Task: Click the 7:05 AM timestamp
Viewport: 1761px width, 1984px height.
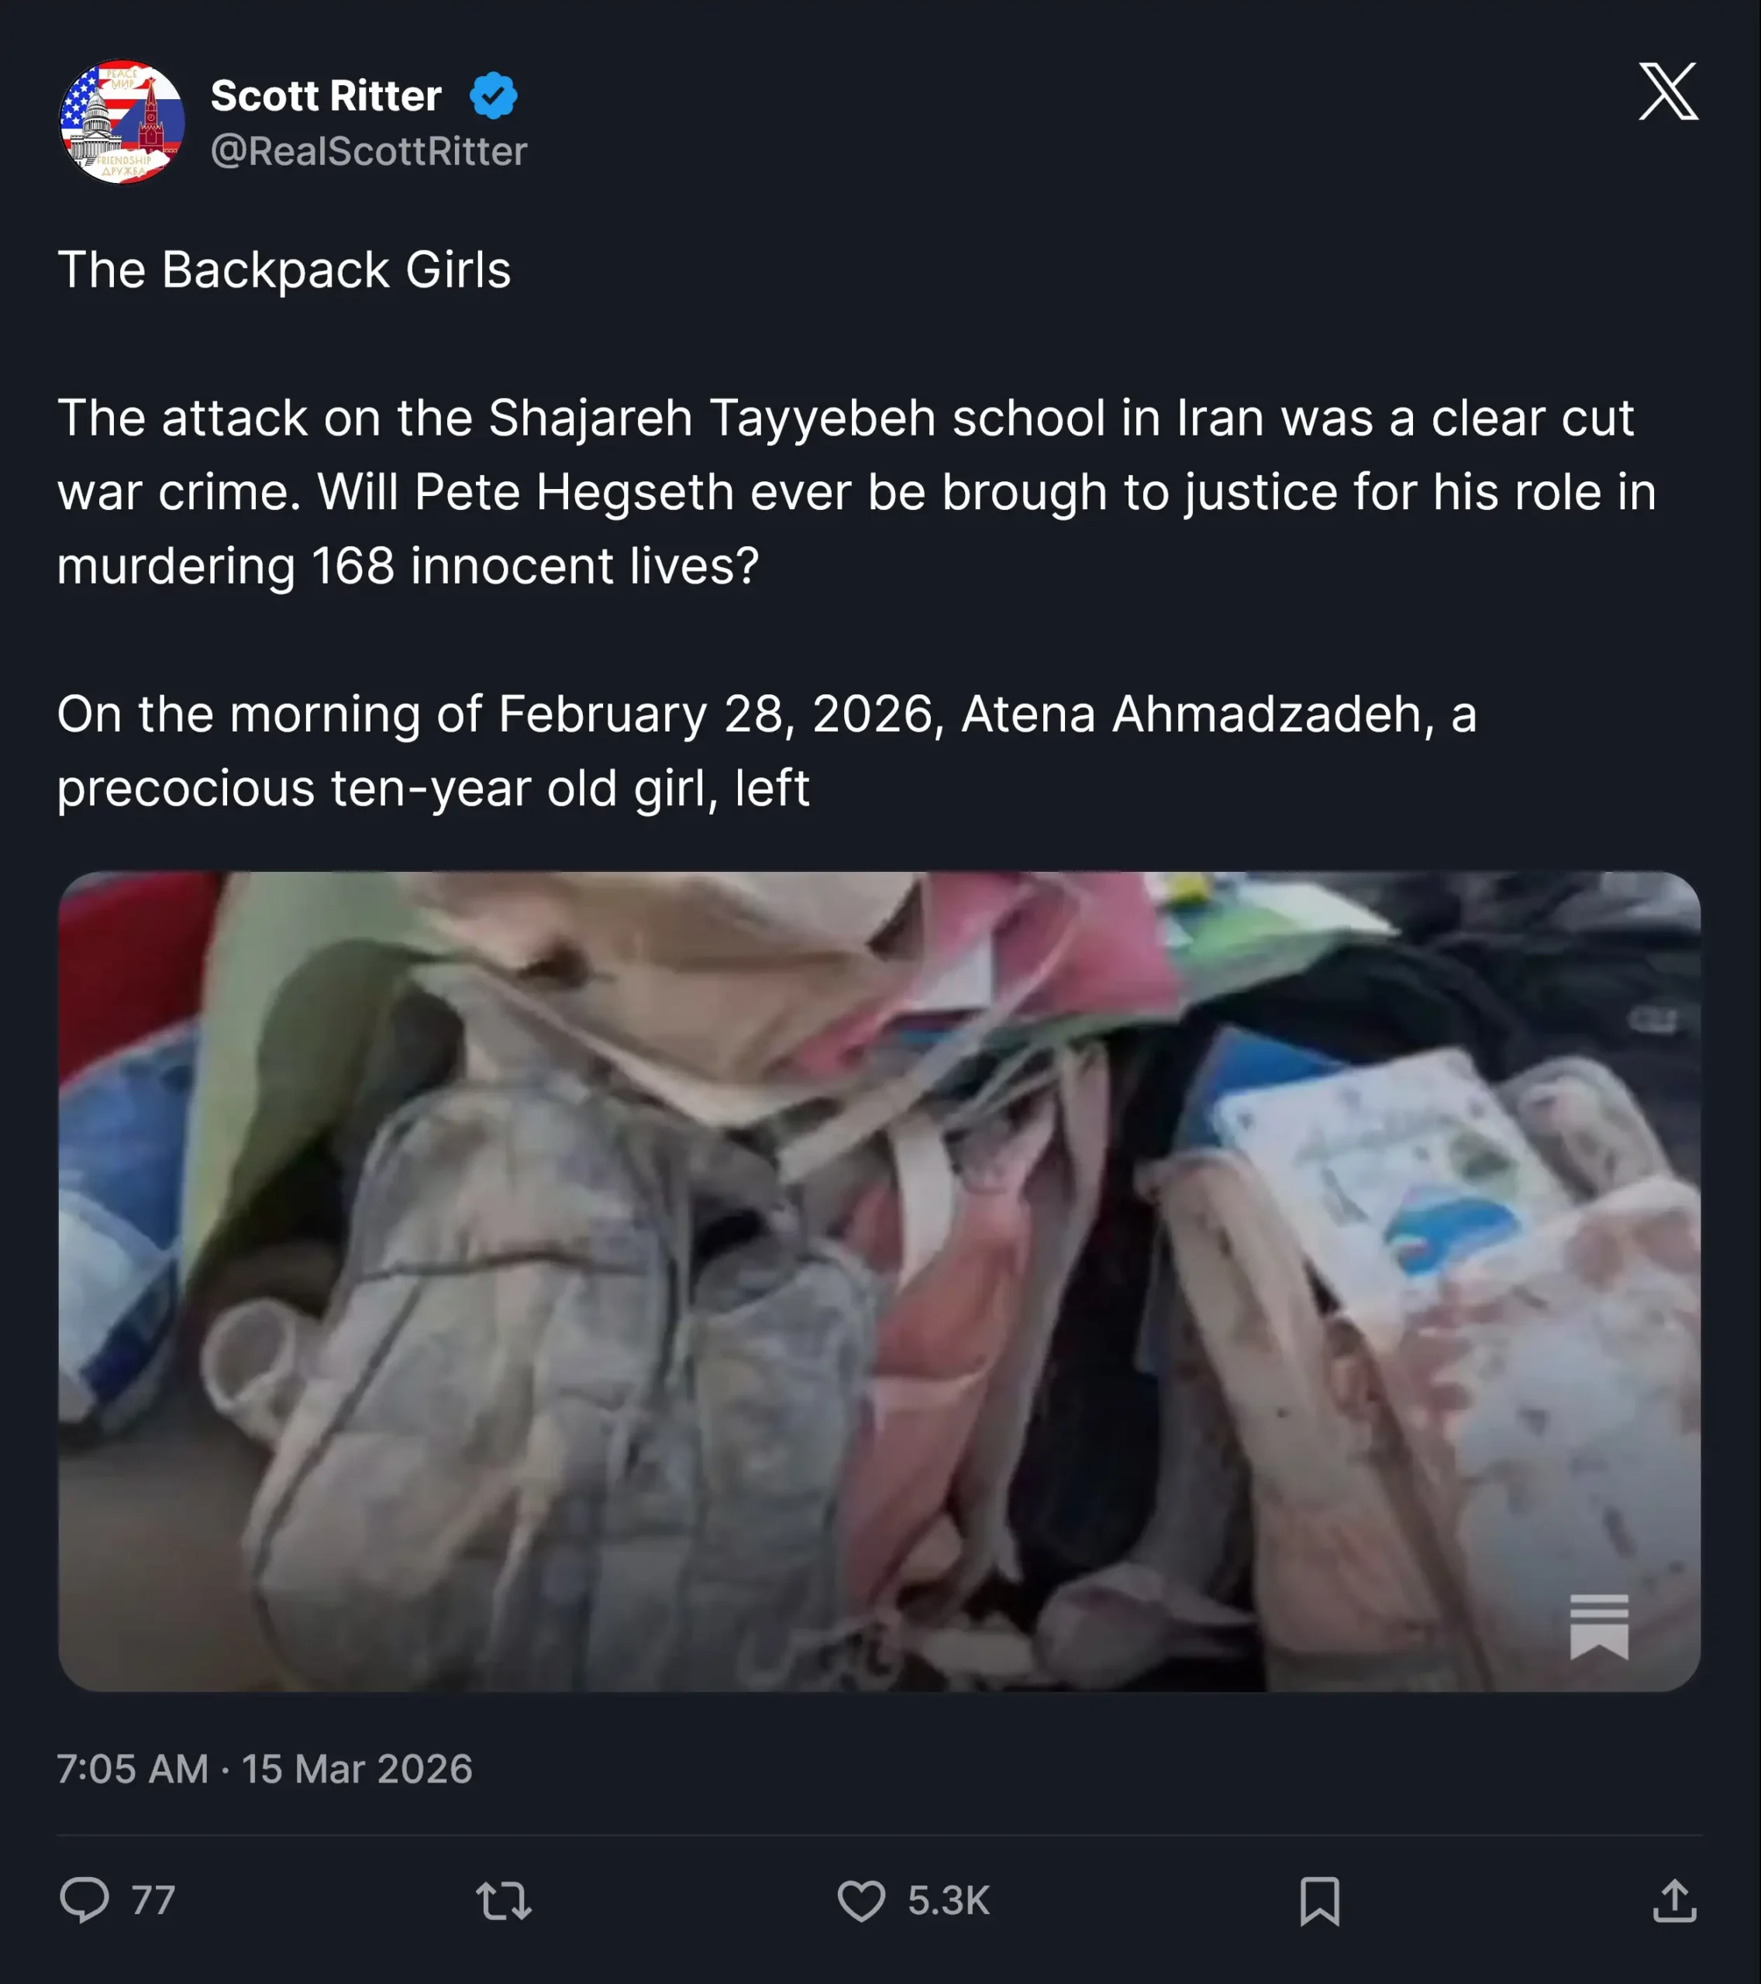Action: click(133, 1769)
